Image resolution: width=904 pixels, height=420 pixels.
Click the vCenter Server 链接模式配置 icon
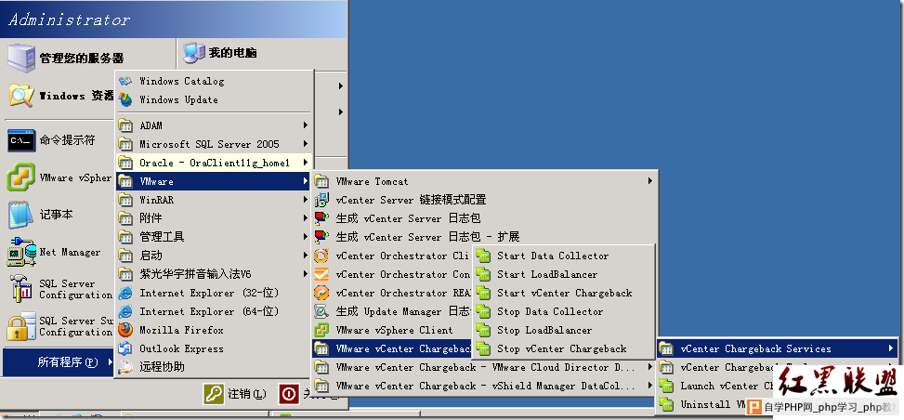pos(321,200)
